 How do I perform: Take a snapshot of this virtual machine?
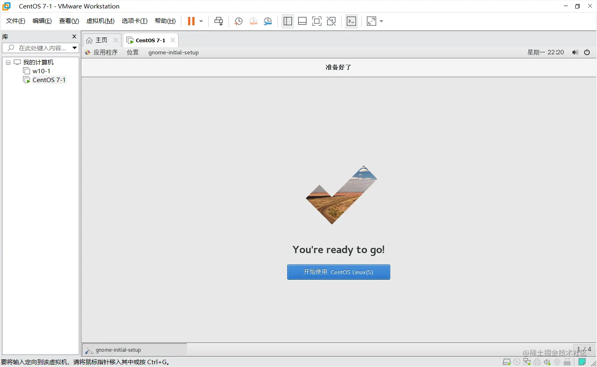(x=239, y=21)
